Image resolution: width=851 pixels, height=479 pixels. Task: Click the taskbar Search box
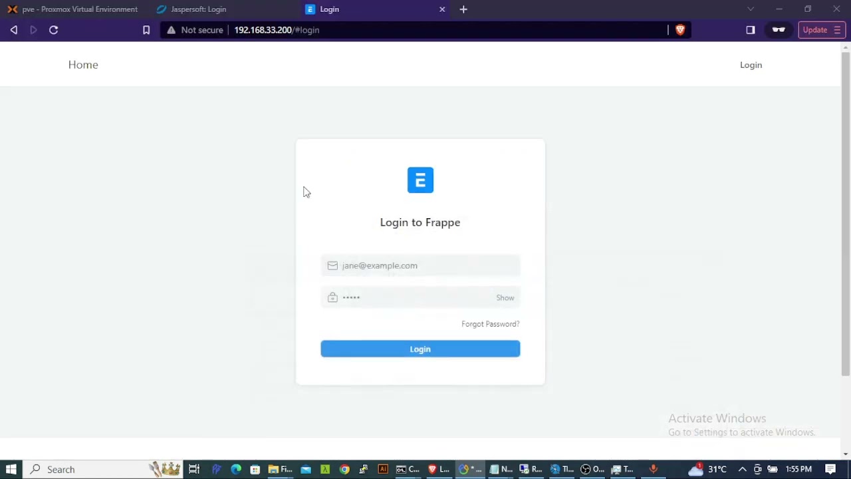[x=103, y=470]
